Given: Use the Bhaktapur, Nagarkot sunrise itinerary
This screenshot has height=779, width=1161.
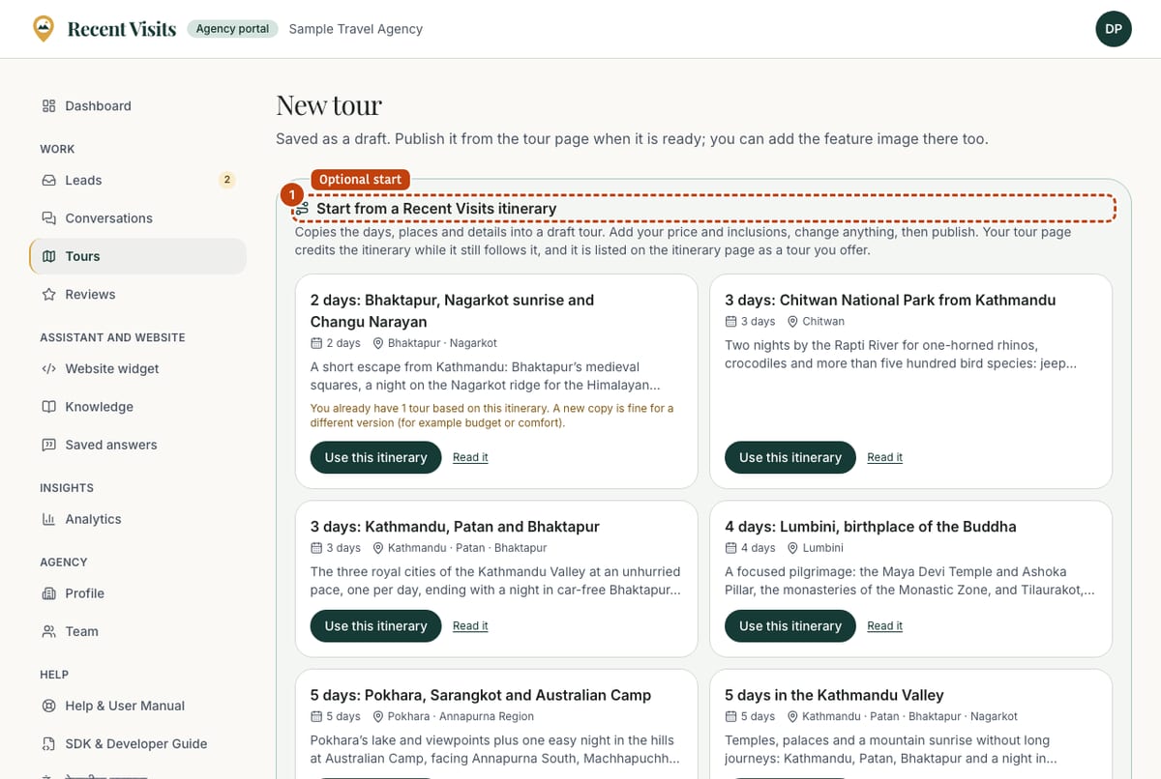Looking at the screenshot, I should pos(375,457).
